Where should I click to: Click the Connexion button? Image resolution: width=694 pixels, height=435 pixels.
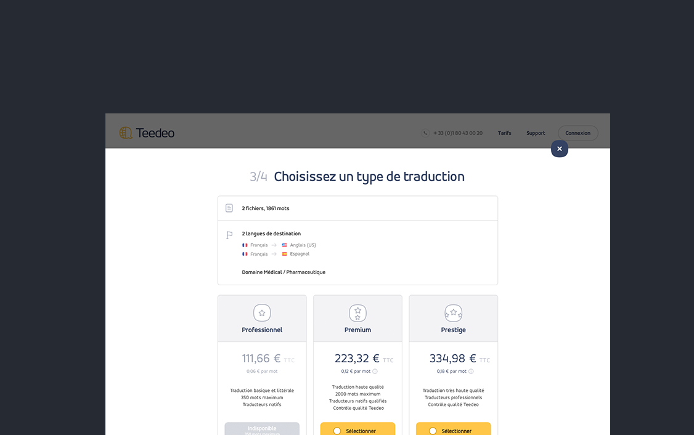click(x=578, y=133)
